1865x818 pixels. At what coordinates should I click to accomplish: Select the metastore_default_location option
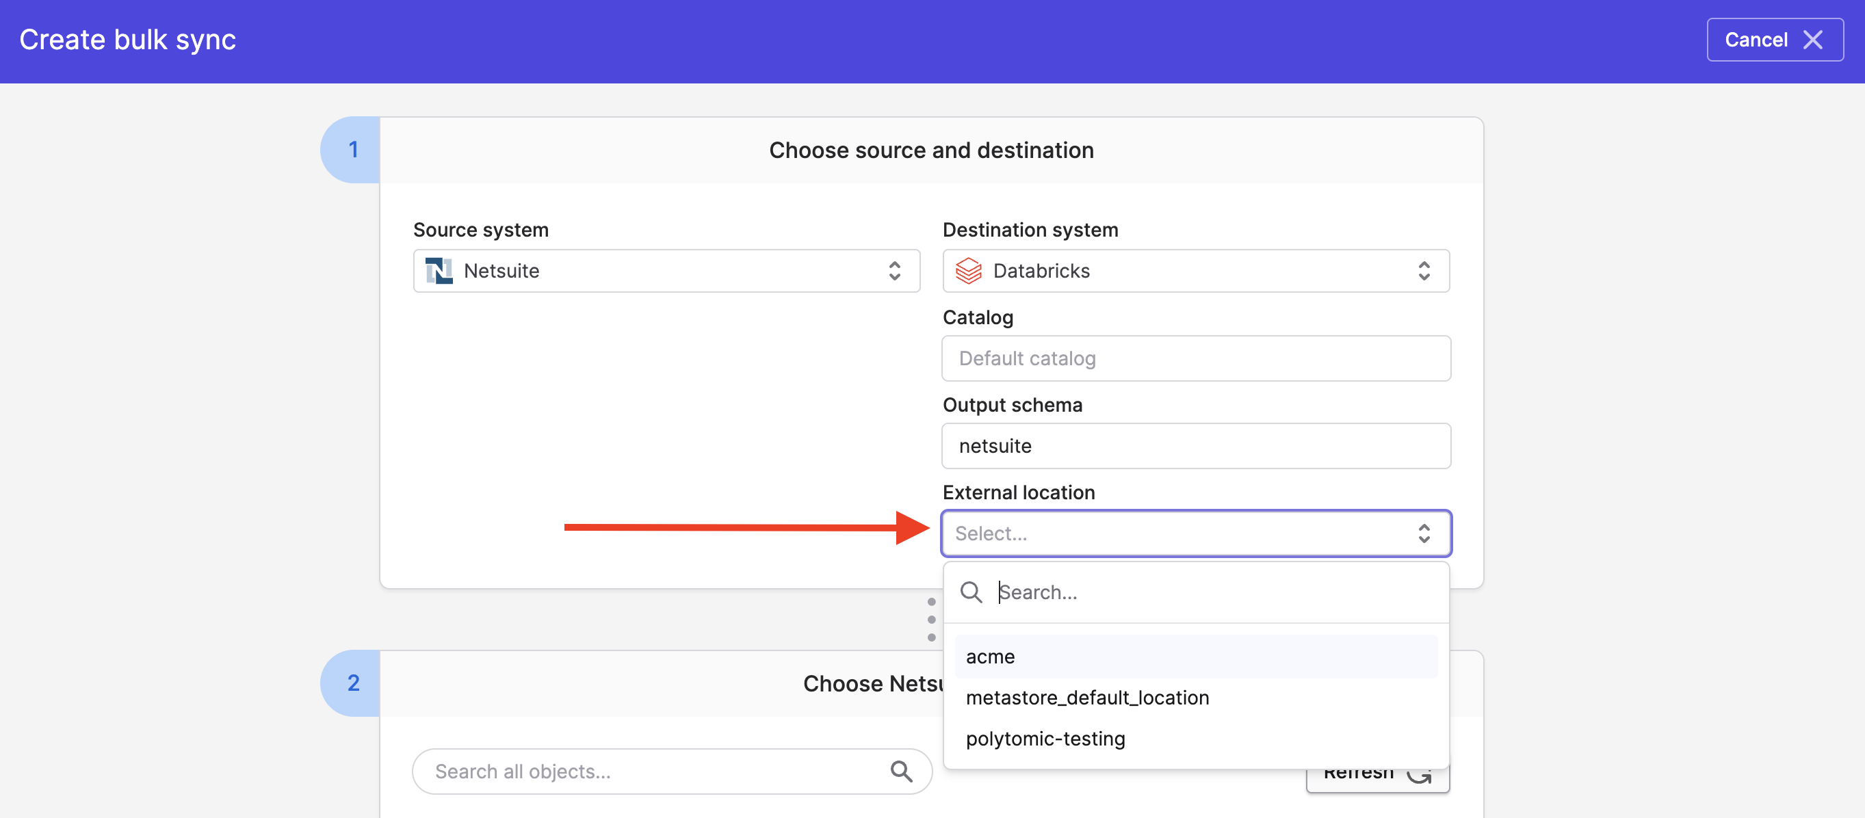(x=1196, y=698)
